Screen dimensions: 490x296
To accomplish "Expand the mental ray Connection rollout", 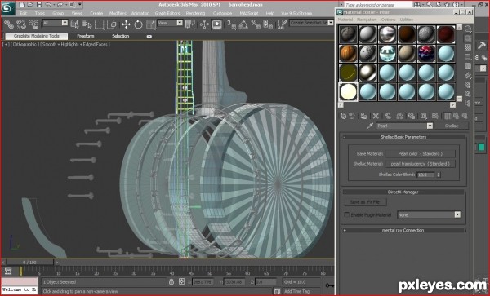I will tap(403, 230).
